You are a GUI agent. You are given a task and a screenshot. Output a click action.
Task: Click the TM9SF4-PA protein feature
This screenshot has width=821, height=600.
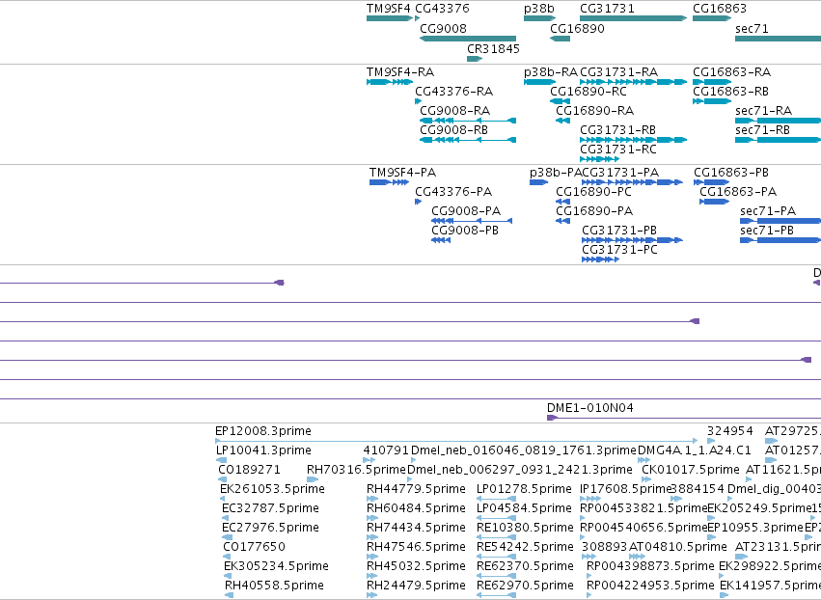[389, 182]
